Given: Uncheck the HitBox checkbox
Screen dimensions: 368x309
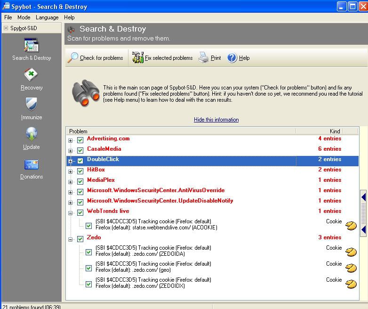Looking at the screenshot, I should [x=80, y=171].
